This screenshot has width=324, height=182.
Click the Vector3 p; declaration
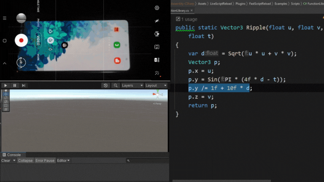(x=204, y=62)
